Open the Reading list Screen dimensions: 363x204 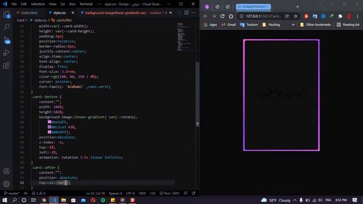pyautogui.click(x=348, y=25)
